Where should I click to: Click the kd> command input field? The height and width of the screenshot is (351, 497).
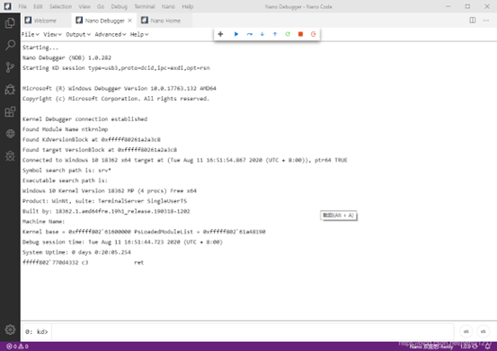(253, 331)
